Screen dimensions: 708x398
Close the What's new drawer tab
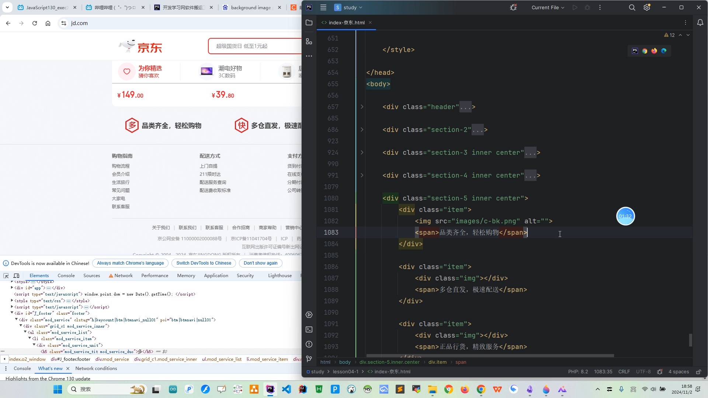click(68, 369)
